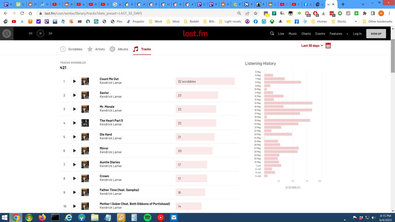
Task: Play the track Crown
Action: click(74, 179)
